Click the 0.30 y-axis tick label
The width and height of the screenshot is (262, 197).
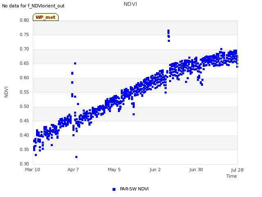24,164
